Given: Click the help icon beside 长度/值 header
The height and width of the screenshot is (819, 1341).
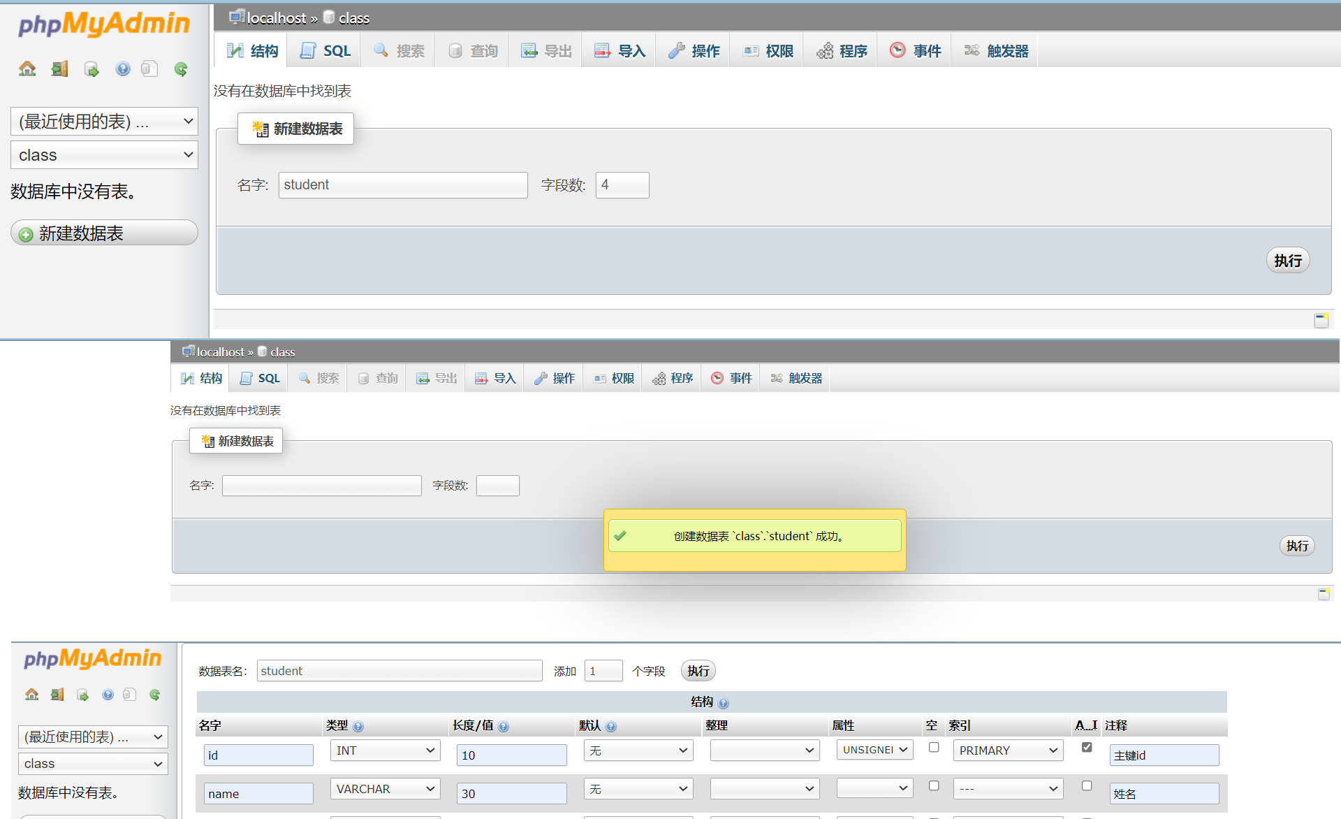Looking at the screenshot, I should coord(504,727).
